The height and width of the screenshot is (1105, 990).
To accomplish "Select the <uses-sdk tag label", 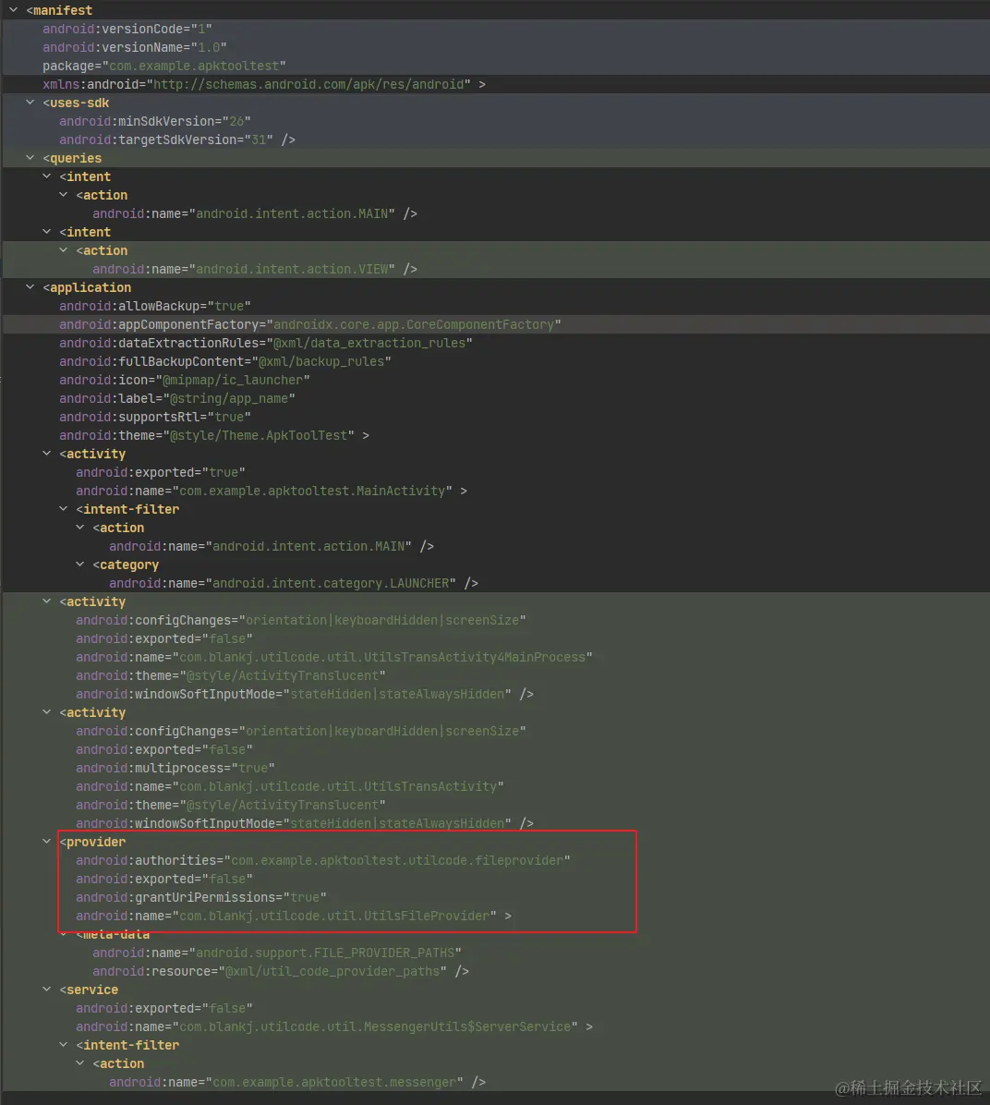I will pyautogui.click(x=76, y=103).
